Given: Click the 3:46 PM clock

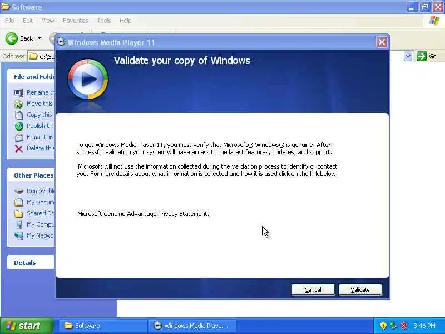Looking at the screenshot, I should click(x=424, y=326).
